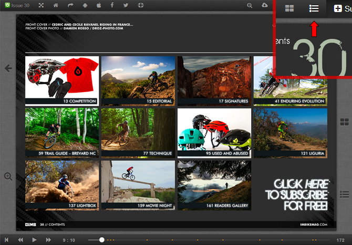Skip to the first page
The height and width of the screenshot is (245, 352).
[x=7, y=240]
